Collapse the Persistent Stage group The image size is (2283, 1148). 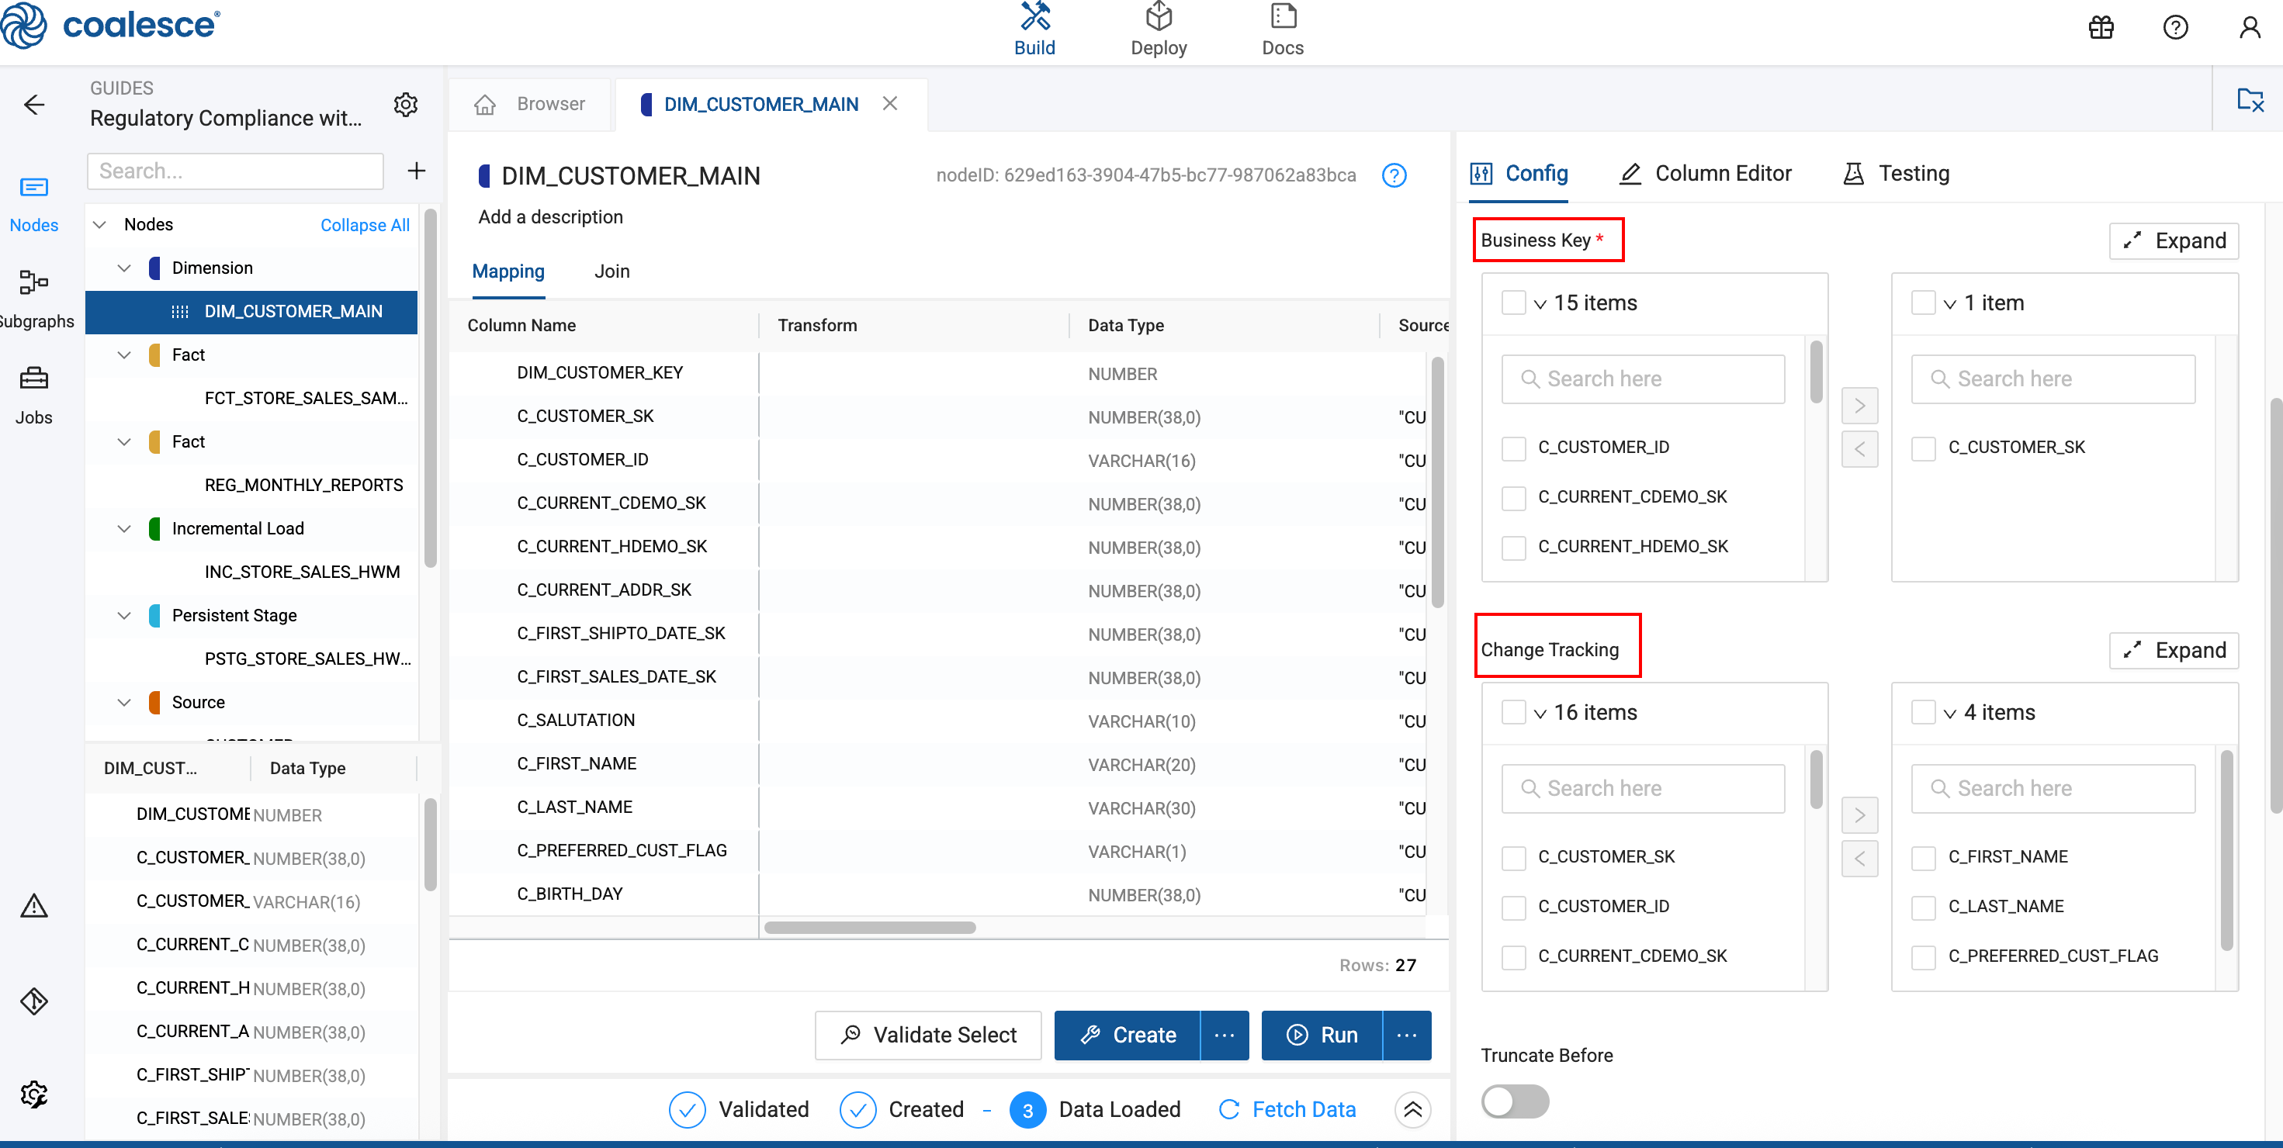click(x=124, y=615)
